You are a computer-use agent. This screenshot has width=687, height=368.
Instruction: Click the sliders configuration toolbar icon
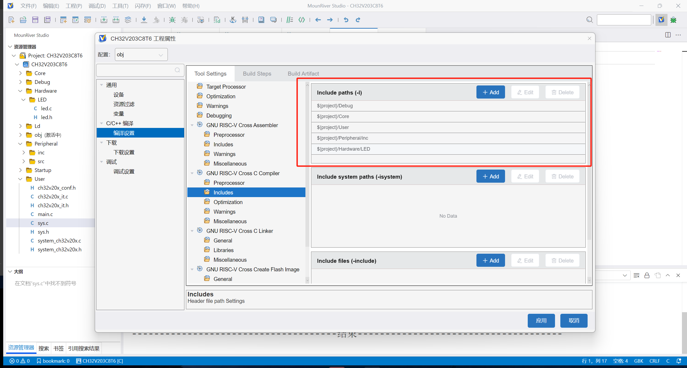(x=245, y=20)
